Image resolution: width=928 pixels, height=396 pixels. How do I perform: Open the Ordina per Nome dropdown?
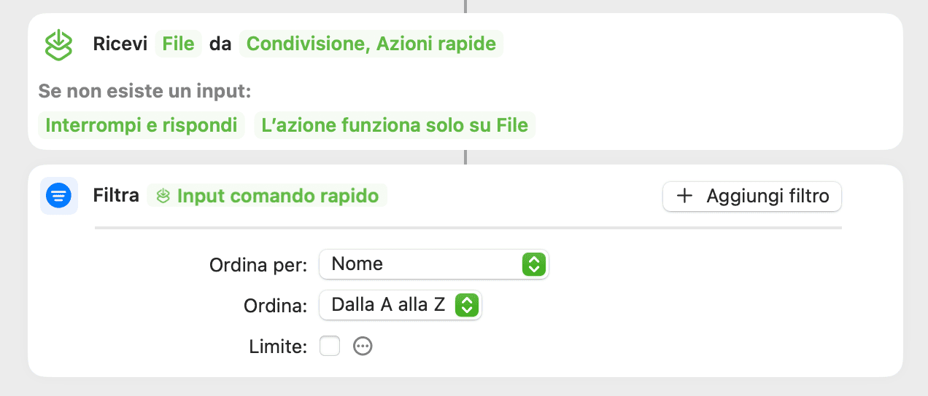(434, 264)
